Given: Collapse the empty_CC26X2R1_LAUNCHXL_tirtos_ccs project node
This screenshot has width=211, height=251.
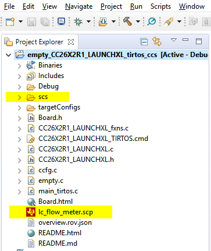Looking at the screenshot, I should (8, 55).
